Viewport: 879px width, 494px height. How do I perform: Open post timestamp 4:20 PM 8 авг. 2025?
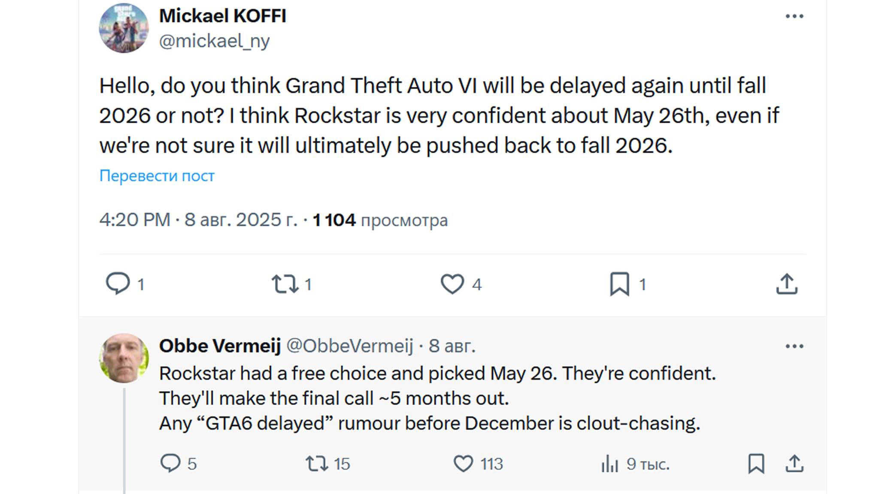coord(198,220)
